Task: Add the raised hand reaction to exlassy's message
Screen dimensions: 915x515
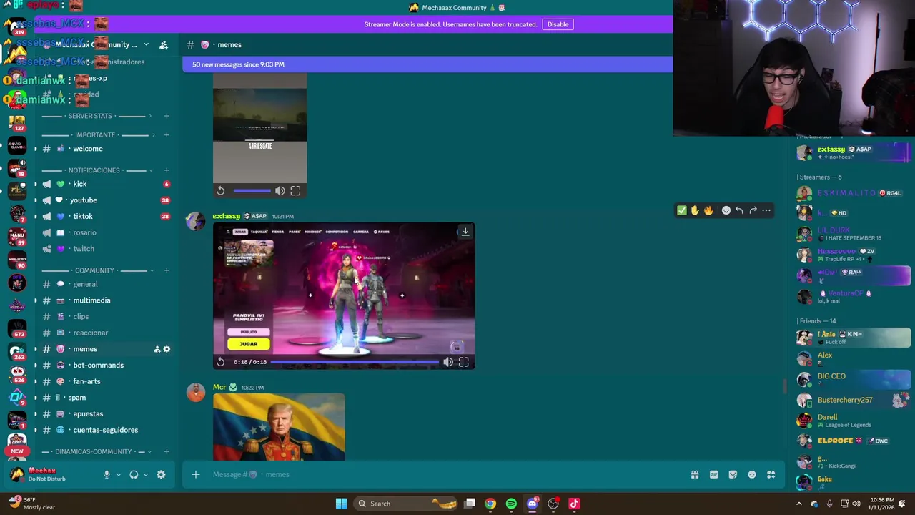Action: pos(695,210)
